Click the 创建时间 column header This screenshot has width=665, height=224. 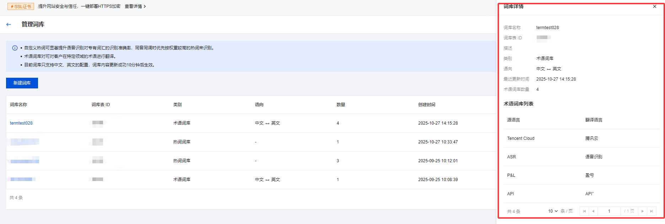coord(427,105)
